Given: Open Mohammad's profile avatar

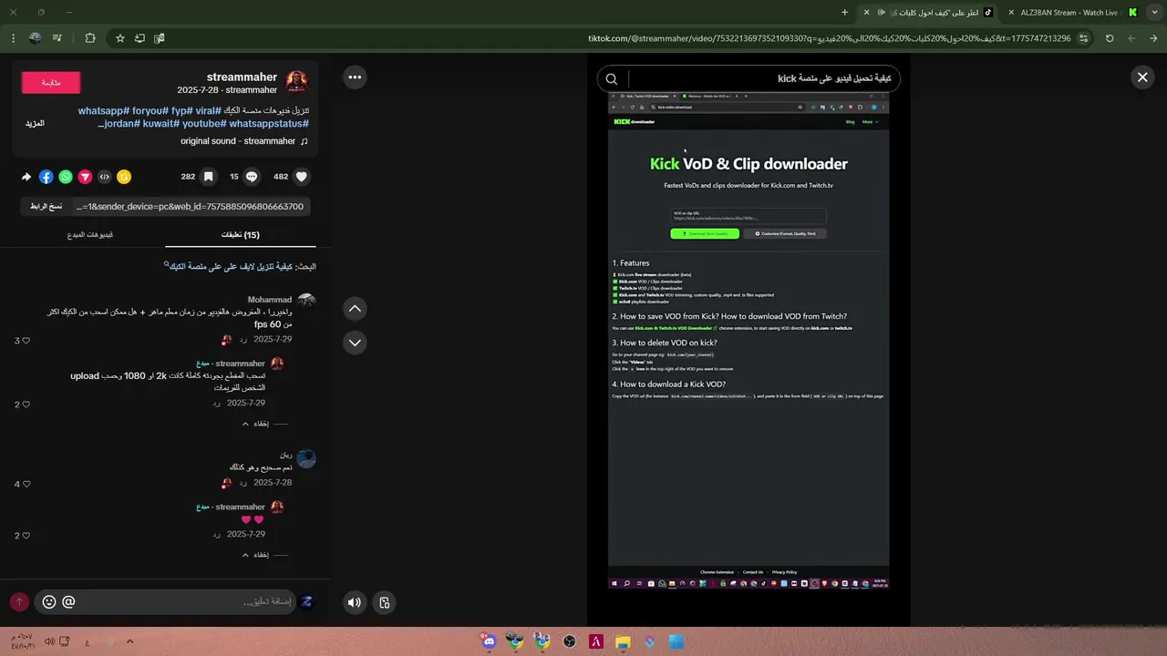Looking at the screenshot, I should click(x=306, y=302).
